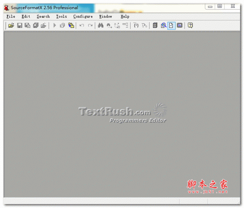Viewport: 244px width, 208px height.
Task: Open the Tools menu
Action: tap(62, 17)
